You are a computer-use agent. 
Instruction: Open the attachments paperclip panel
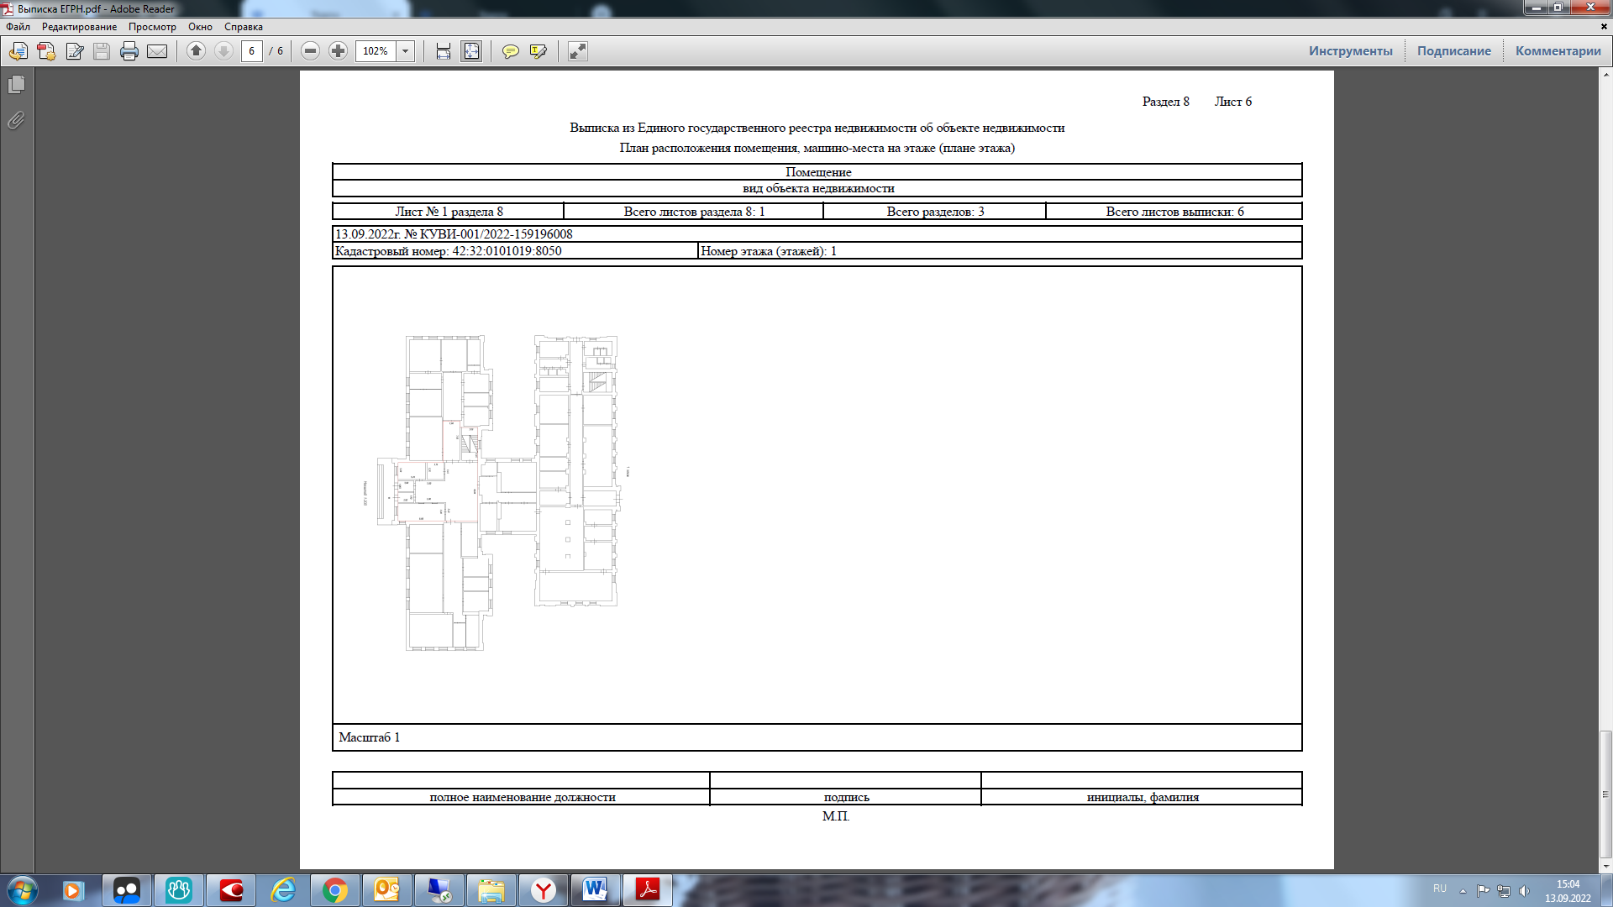(16, 121)
